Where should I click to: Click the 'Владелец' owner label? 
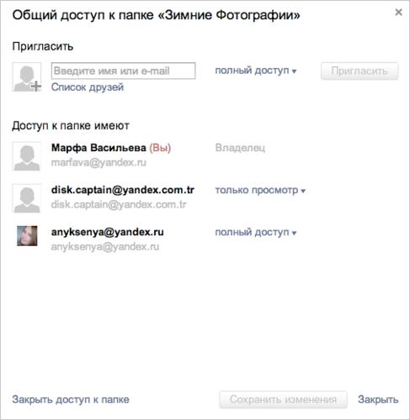240,148
